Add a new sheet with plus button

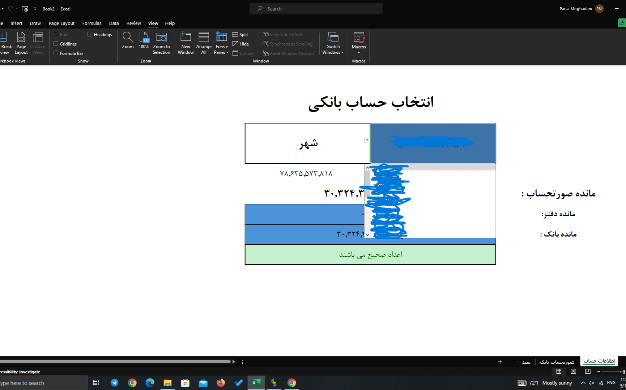click(500, 361)
